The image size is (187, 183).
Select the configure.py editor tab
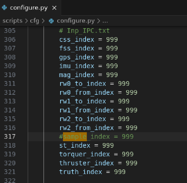coord(30,8)
